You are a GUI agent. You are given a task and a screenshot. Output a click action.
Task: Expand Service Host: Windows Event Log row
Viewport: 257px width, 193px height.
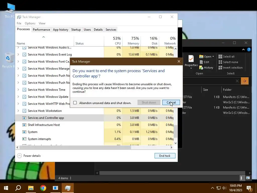coord(18,54)
